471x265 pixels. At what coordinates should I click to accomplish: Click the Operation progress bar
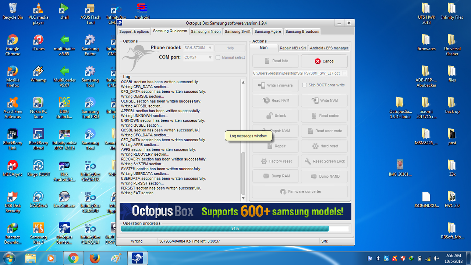235,229
